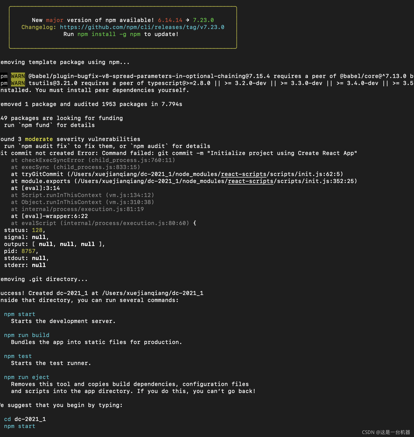Click the red version number 6.14.14
The image size is (414, 437).
tap(170, 20)
